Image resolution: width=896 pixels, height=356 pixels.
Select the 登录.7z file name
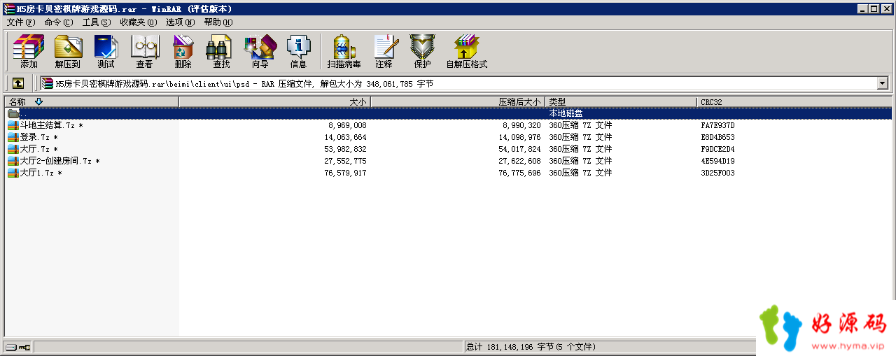(38, 137)
